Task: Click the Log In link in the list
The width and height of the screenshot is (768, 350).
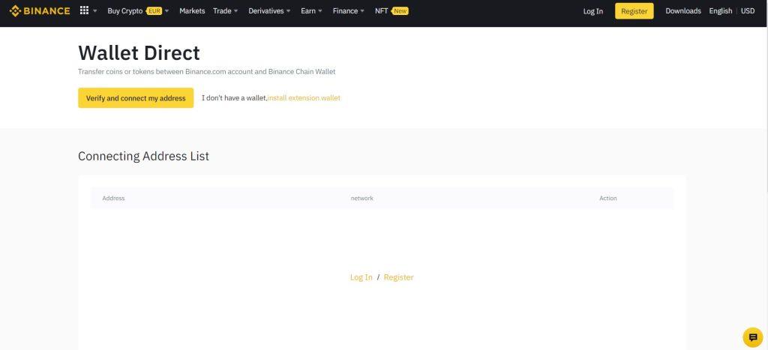Action: pos(361,277)
